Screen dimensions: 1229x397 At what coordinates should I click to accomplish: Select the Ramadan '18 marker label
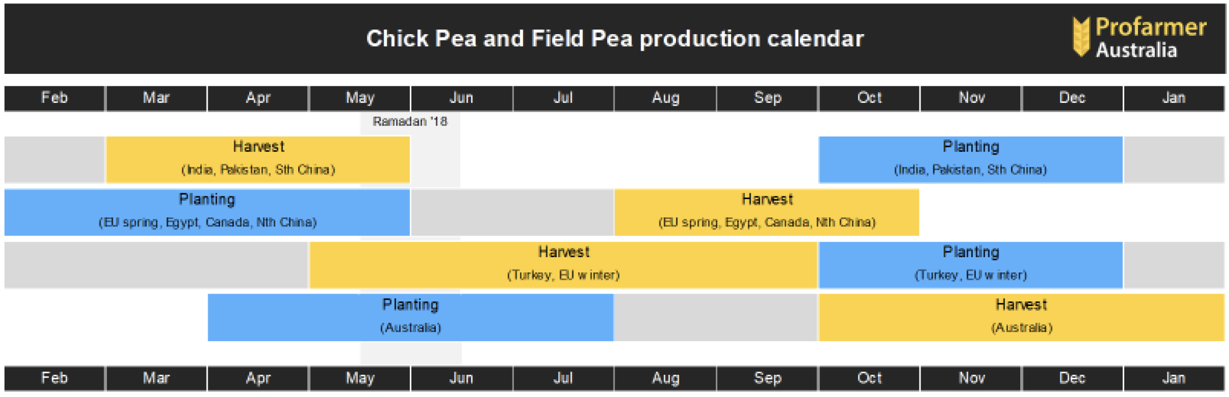point(410,121)
